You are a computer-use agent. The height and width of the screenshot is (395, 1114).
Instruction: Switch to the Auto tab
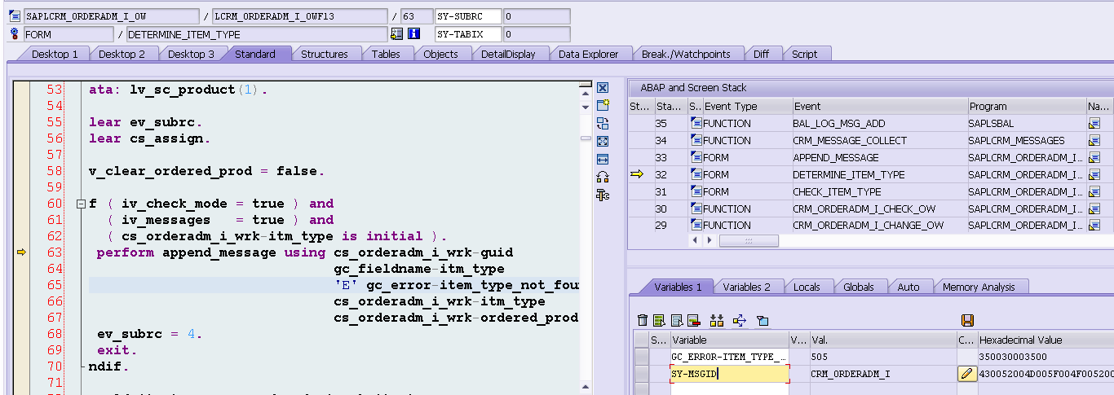coord(908,287)
